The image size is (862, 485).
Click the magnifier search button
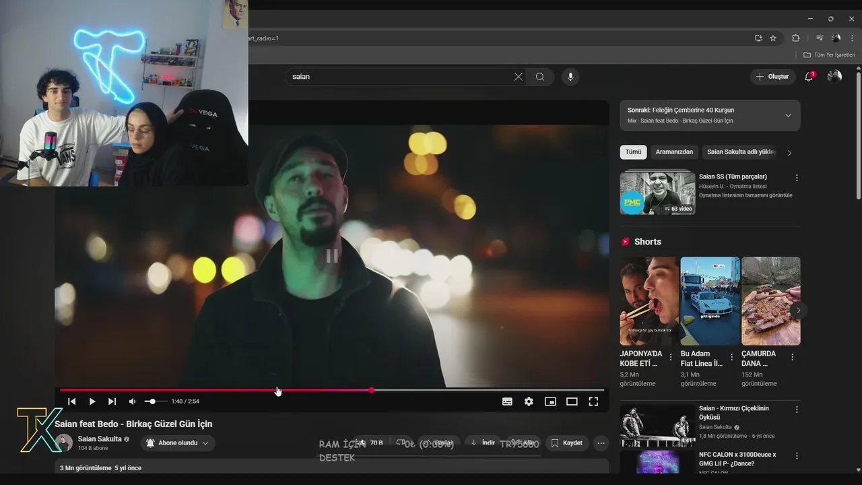pos(540,77)
